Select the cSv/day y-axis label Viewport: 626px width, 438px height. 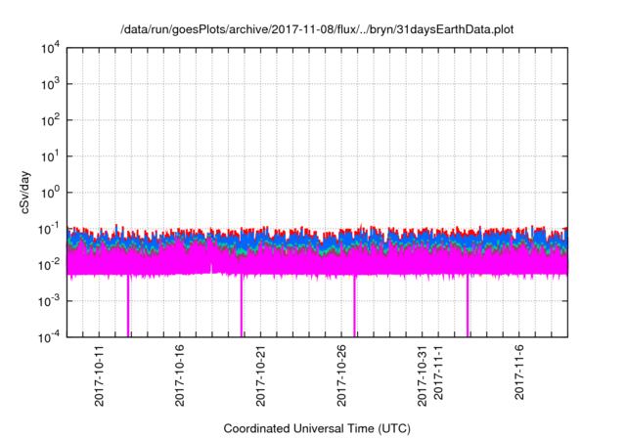pos(25,193)
